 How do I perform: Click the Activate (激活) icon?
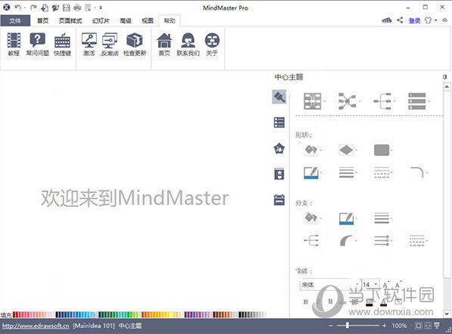[89, 44]
